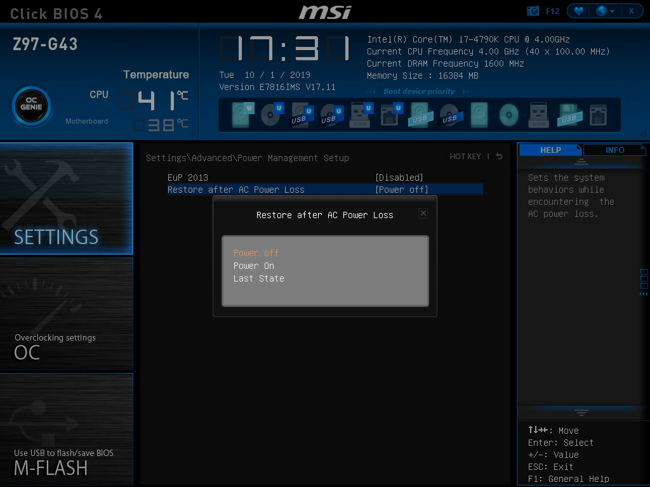This screenshot has height=487, width=650.
Task: Toggle the OC Genie button
Action: click(32, 107)
